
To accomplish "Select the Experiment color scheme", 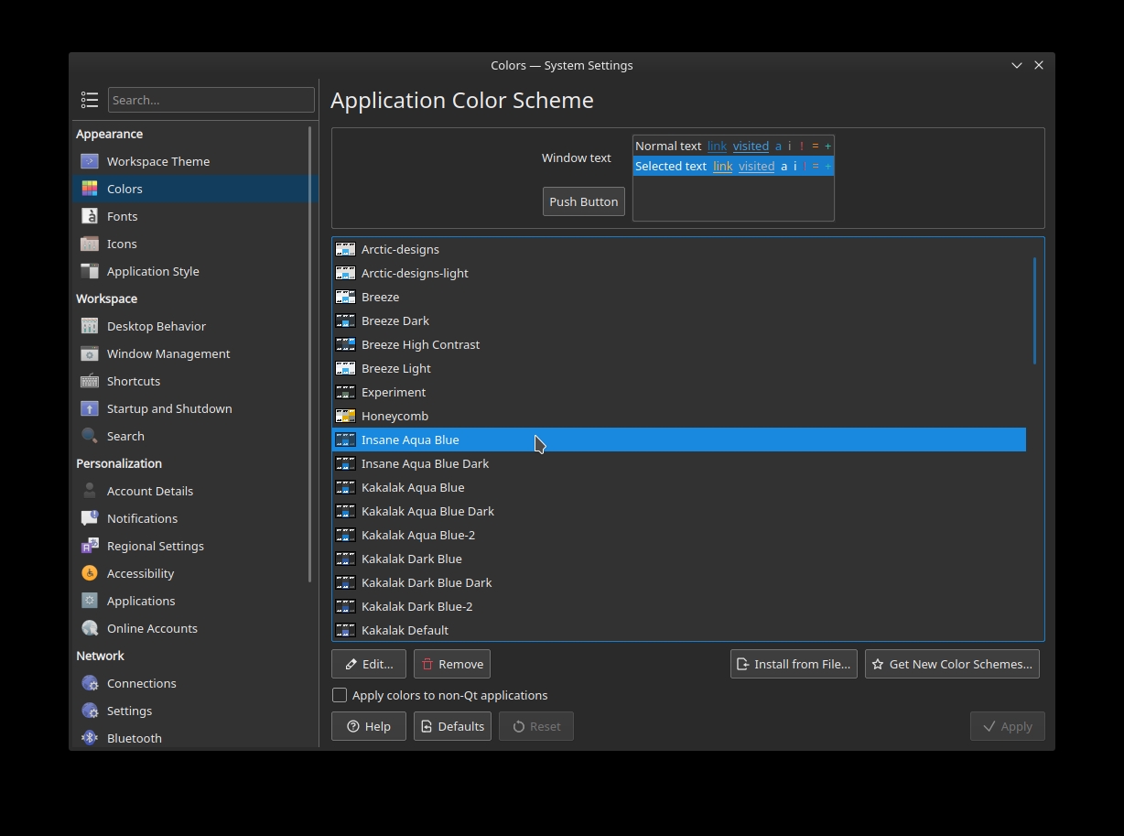I will coord(678,392).
